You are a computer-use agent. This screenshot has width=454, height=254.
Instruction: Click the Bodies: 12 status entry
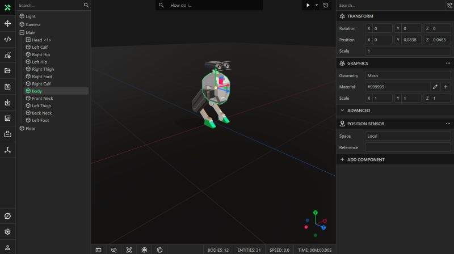[x=218, y=250]
